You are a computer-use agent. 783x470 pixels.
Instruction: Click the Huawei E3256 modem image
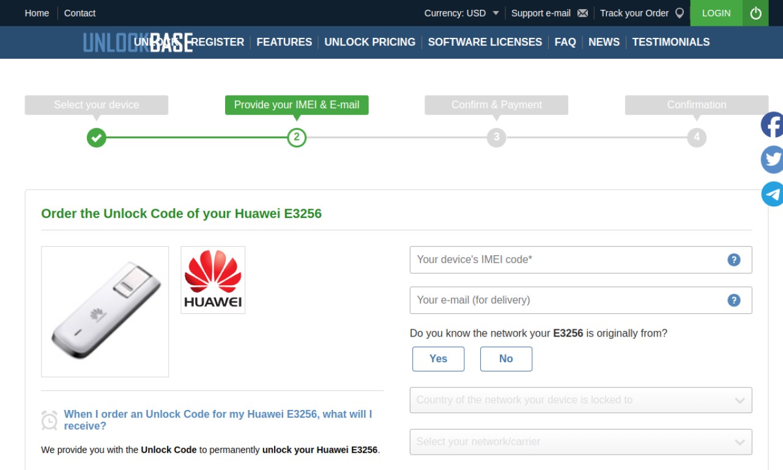[105, 311]
